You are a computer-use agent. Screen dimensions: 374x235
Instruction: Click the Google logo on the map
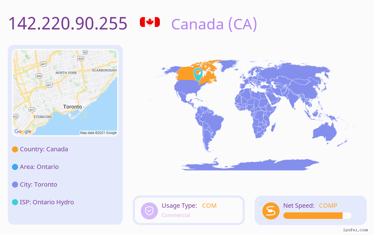23,131
